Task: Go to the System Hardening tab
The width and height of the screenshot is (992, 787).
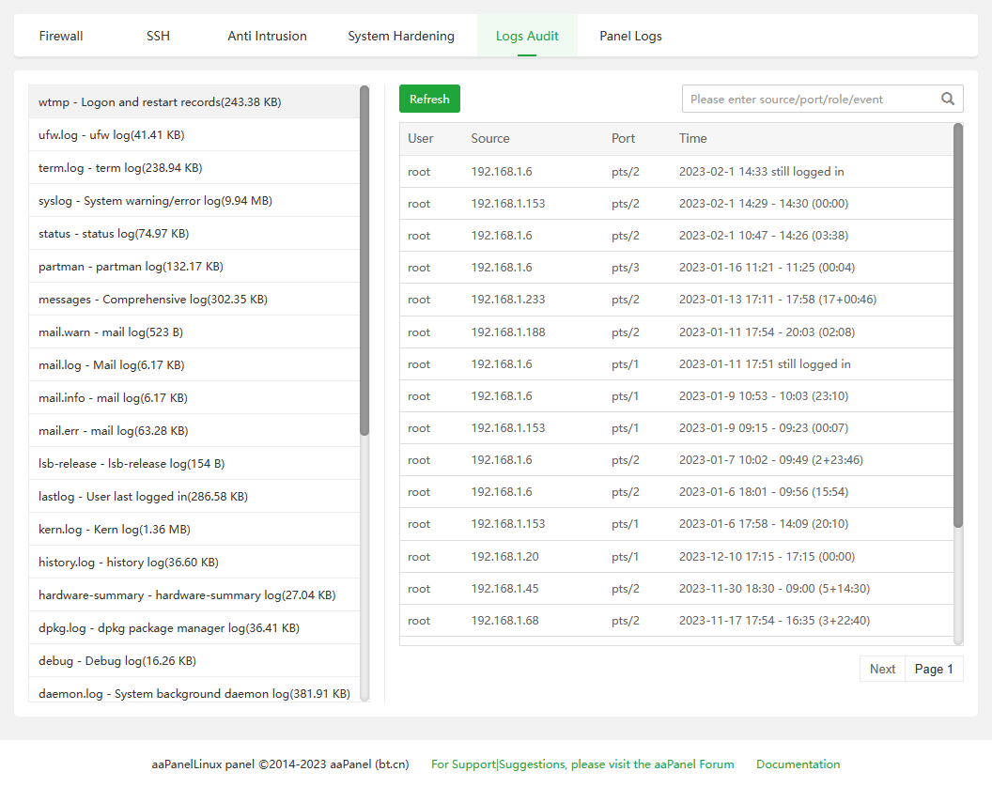Action: point(401,36)
